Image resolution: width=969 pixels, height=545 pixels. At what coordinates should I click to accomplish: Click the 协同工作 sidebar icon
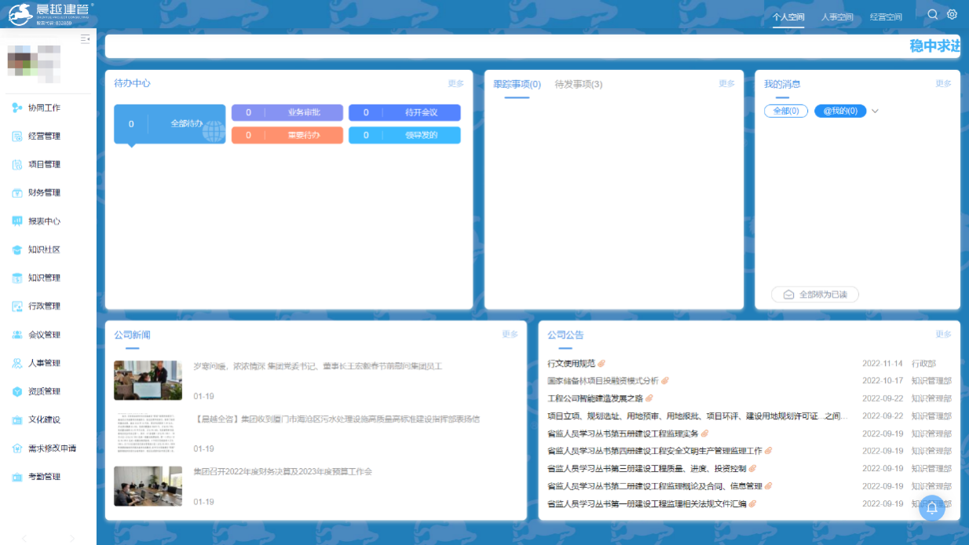16,108
